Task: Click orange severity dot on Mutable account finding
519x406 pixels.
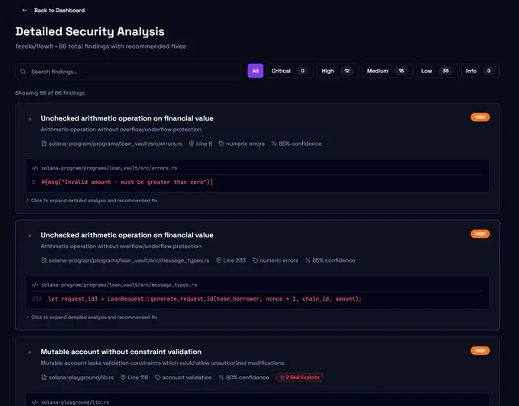Action: (x=30, y=353)
